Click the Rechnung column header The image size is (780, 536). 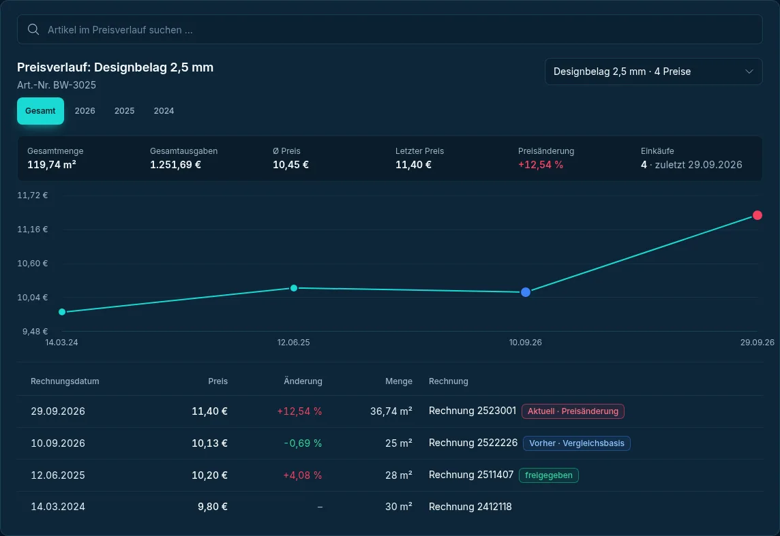point(448,381)
